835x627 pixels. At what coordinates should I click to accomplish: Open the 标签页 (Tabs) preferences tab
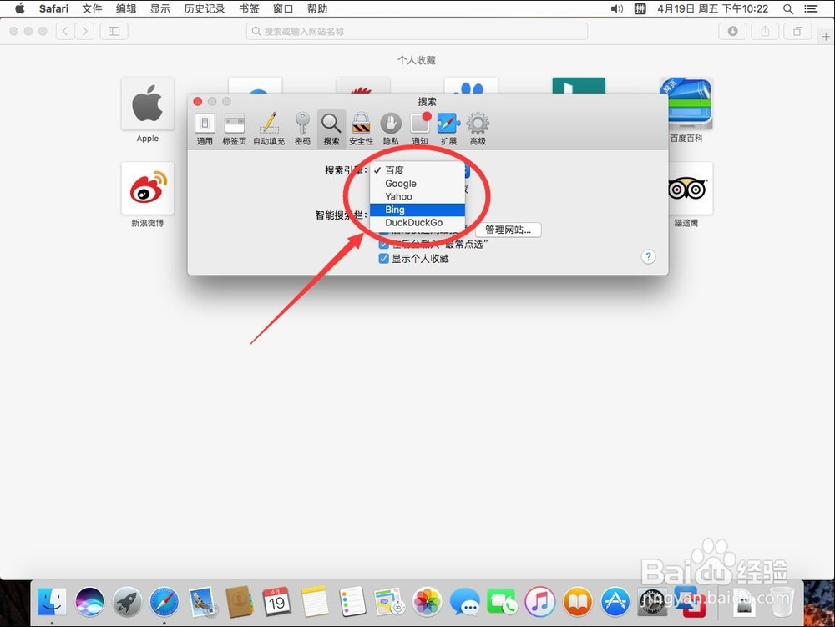click(235, 129)
